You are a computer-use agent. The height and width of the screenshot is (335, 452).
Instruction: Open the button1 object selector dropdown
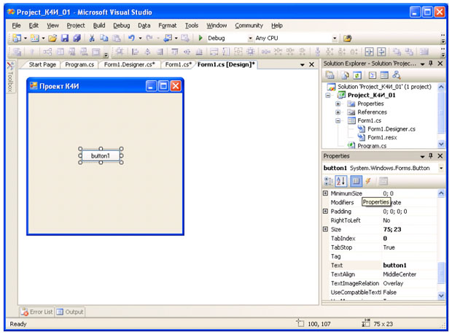coord(441,168)
